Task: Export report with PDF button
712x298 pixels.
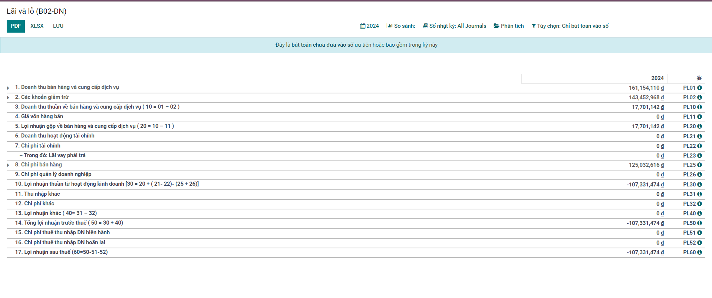Action: point(16,26)
